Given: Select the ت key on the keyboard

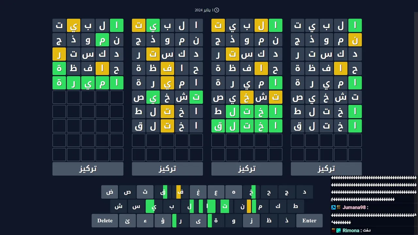Looking at the screenshot, I should point(225,206).
